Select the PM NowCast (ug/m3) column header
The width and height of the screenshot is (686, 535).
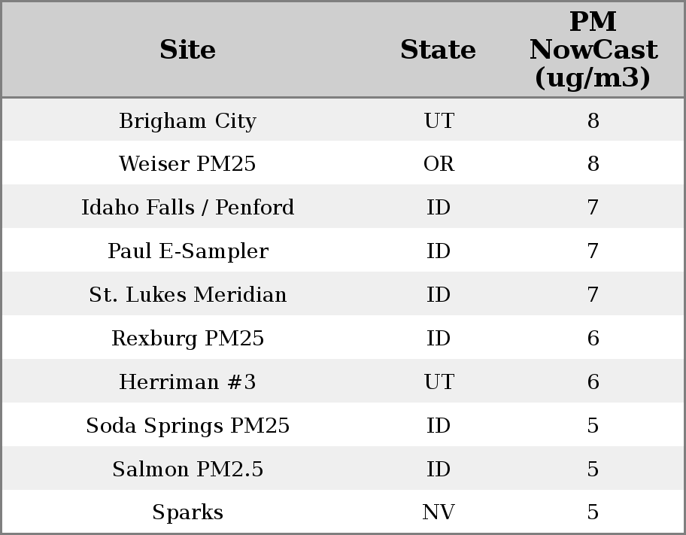click(x=593, y=50)
